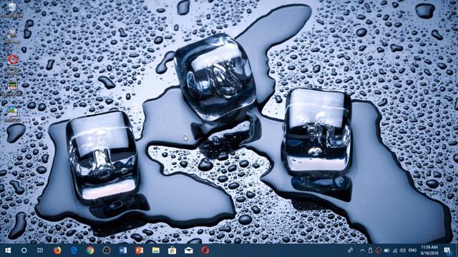
Task: Click the USB safely remove tray icon
Action: tap(371, 251)
